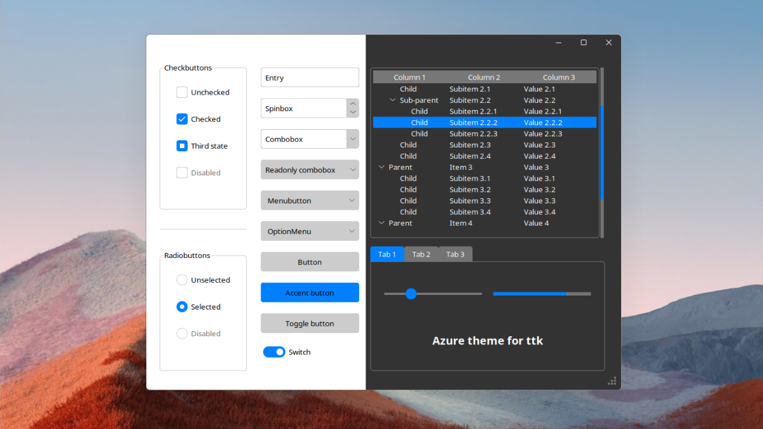
Task: Select the highlighted Subitem 2.2.2 row
Action: (485, 123)
